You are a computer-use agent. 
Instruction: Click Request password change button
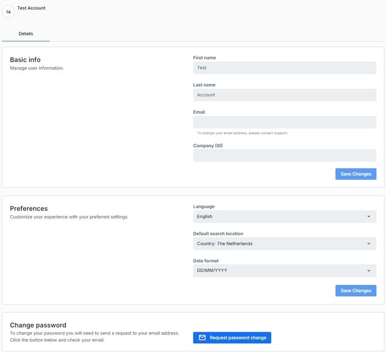point(232,338)
